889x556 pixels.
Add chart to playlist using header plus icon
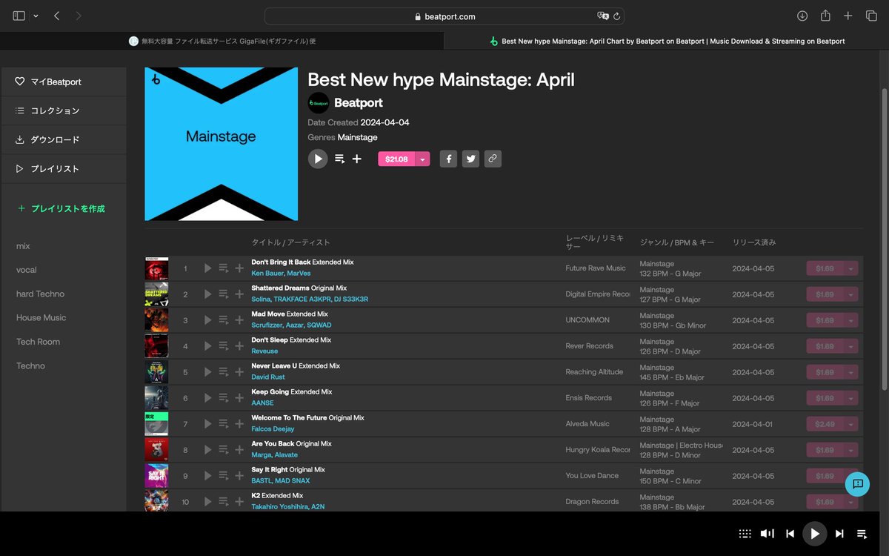[x=357, y=159]
